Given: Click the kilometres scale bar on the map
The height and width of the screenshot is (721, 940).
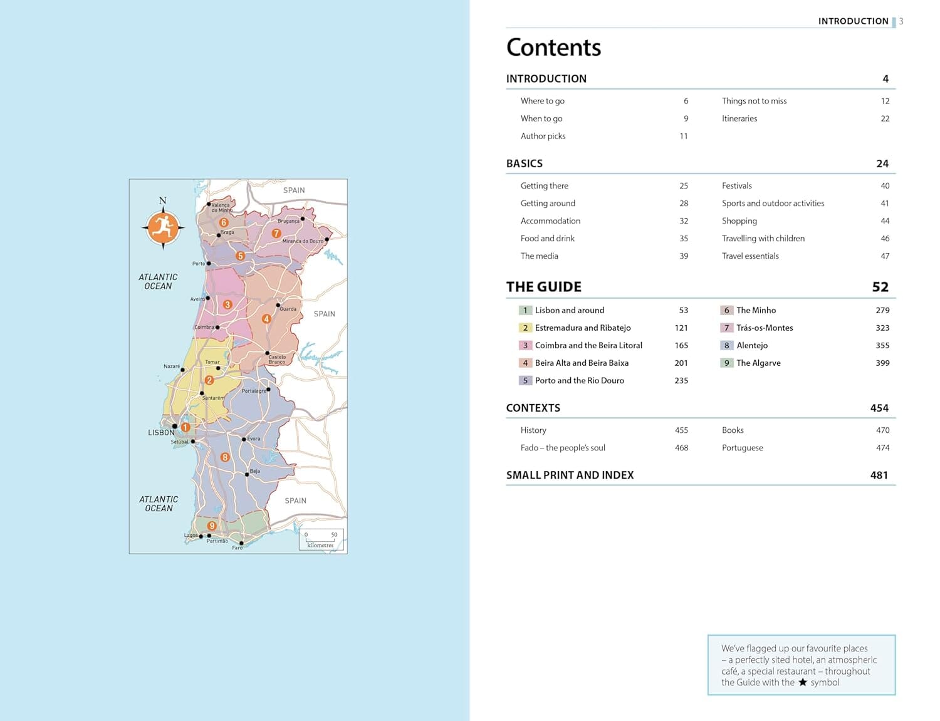Looking at the screenshot, I should 321,539.
